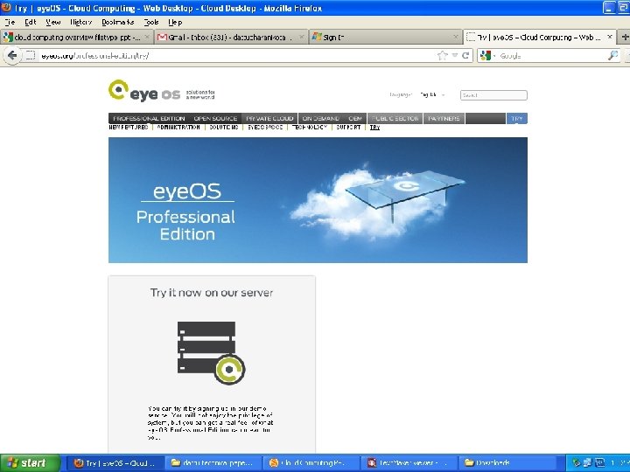Open the History menu
The image size is (630, 472).
click(x=81, y=22)
